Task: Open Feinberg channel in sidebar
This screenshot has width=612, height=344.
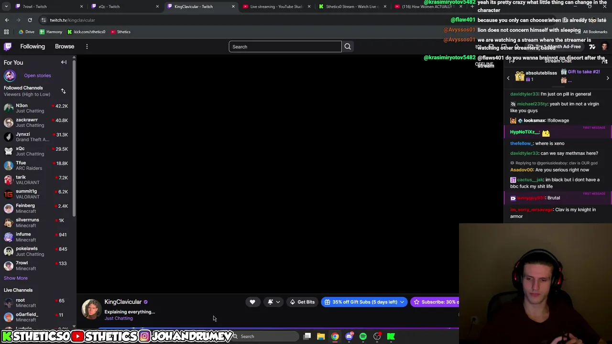Action: tap(36, 208)
